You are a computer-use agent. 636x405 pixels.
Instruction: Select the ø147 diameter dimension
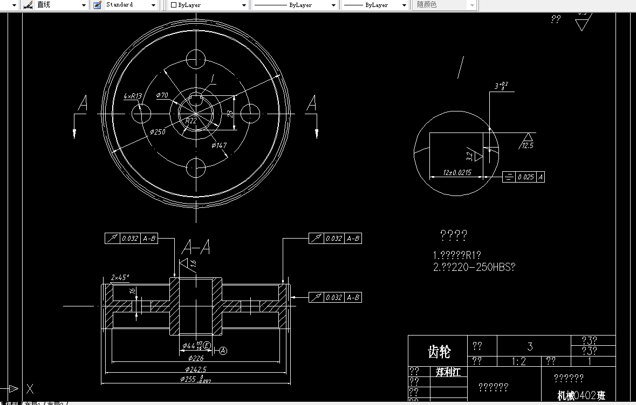point(219,145)
